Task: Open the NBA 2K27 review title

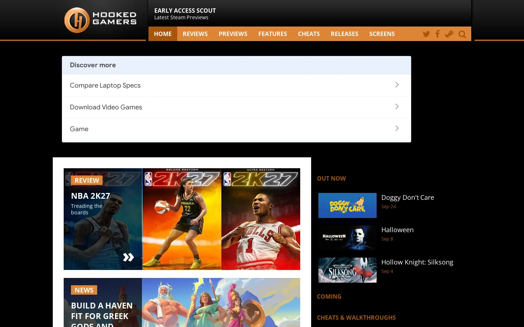Action: point(91,196)
